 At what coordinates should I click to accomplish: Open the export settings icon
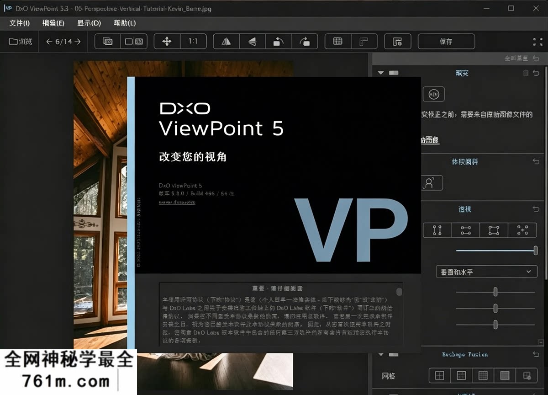[398, 42]
